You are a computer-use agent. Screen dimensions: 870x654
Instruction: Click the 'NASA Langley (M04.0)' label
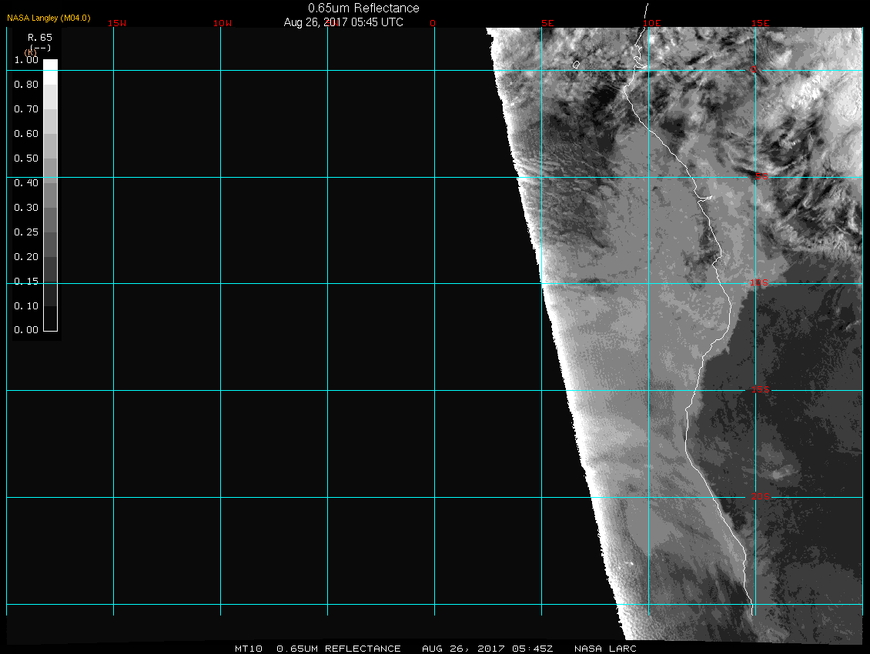pos(49,18)
